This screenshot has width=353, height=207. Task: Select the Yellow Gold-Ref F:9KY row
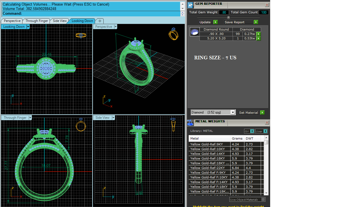(226, 173)
